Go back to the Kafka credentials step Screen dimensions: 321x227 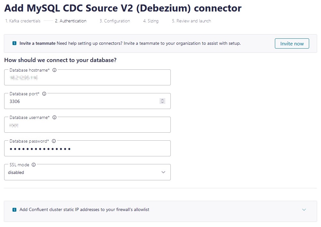22,21
